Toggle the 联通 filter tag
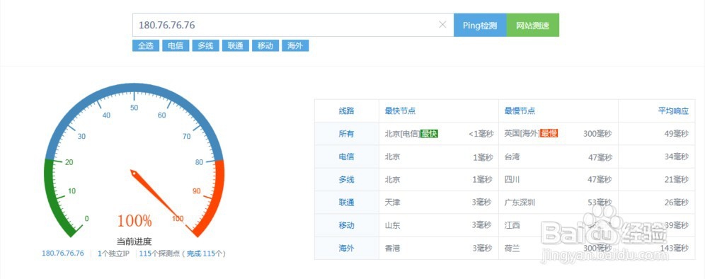Screen dimensions: 705x279 235,46
